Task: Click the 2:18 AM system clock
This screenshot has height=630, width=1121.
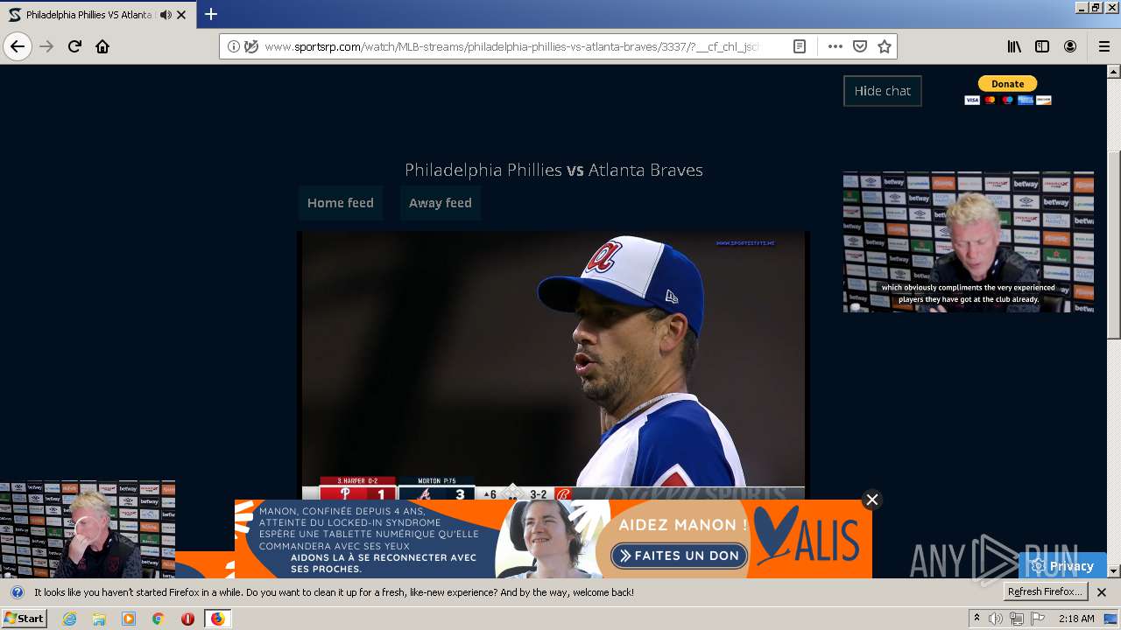Action: 1076,619
